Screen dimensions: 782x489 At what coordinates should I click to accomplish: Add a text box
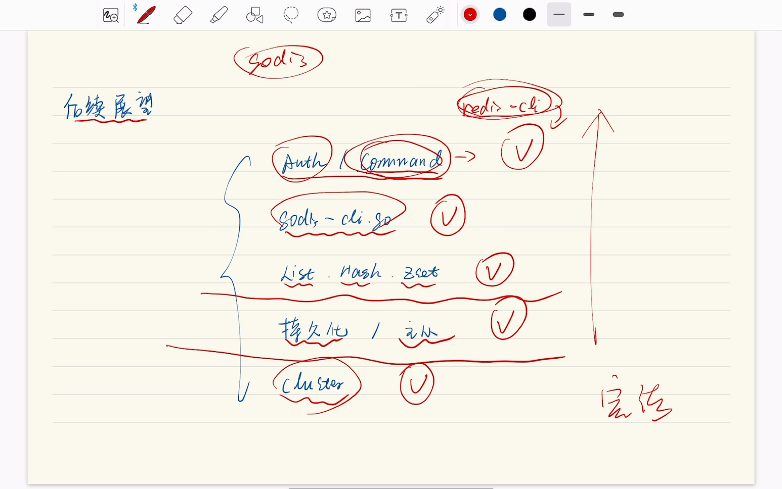tap(399, 15)
